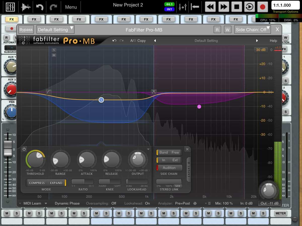Choose In side chain source
Viewport: 302px width, 226px height.
164,160
